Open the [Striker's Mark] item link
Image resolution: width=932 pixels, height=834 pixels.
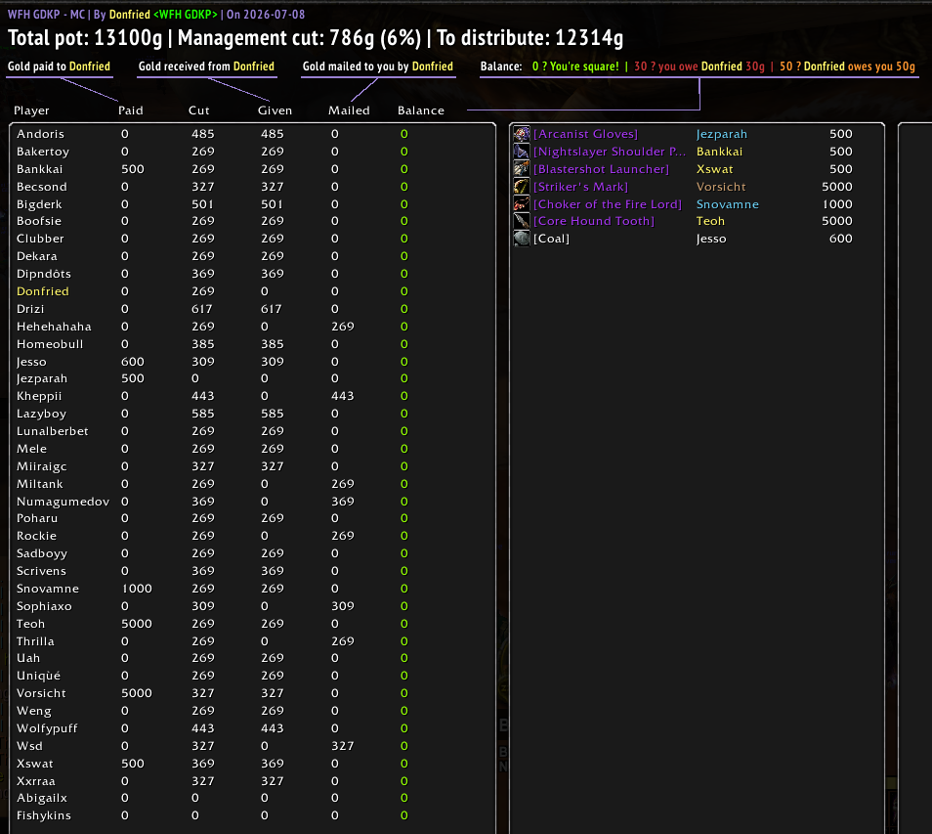pyautogui.click(x=580, y=187)
